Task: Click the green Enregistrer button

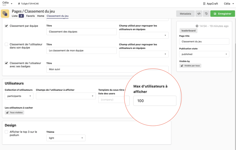Action: point(222,14)
